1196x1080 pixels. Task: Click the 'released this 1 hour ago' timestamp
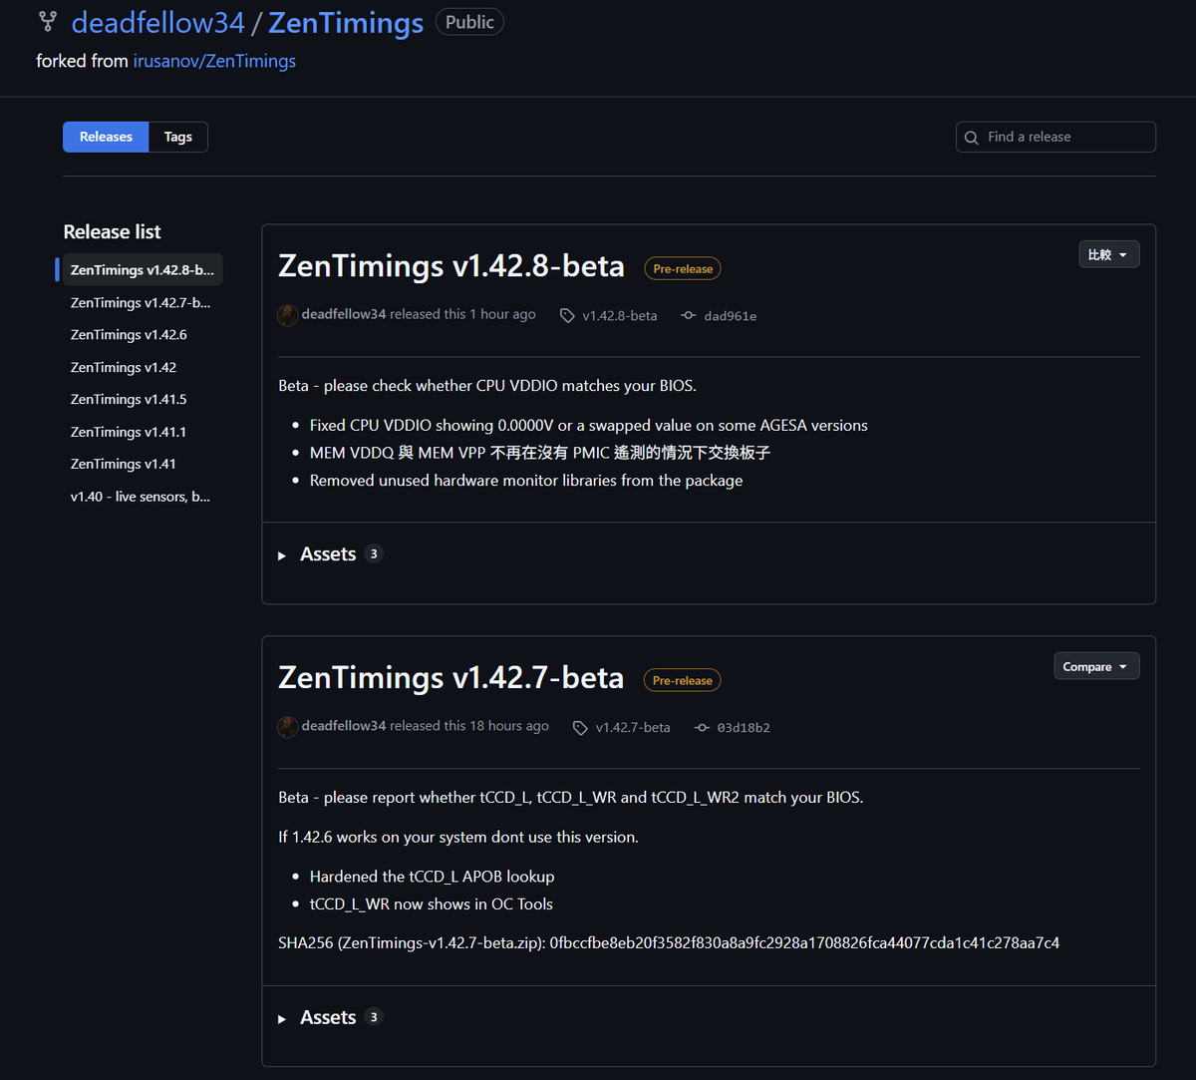tap(463, 314)
